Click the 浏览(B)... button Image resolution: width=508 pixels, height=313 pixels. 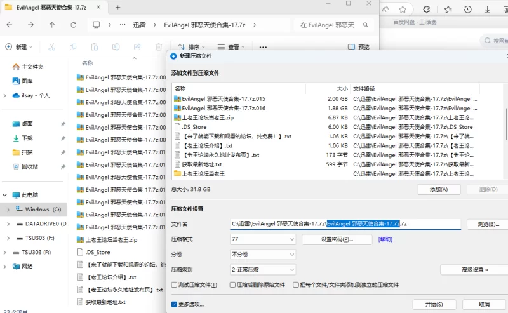(x=488, y=224)
